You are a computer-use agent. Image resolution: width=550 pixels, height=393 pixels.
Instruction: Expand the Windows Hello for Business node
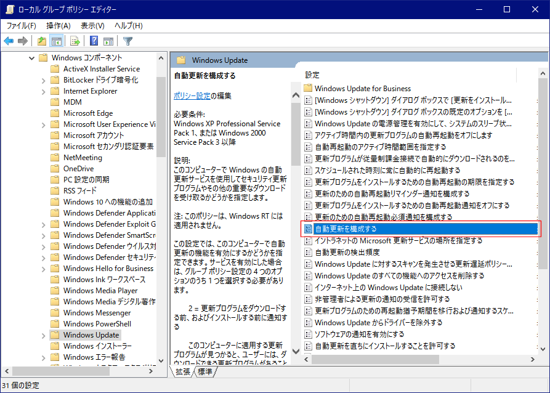[x=44, y=269]
